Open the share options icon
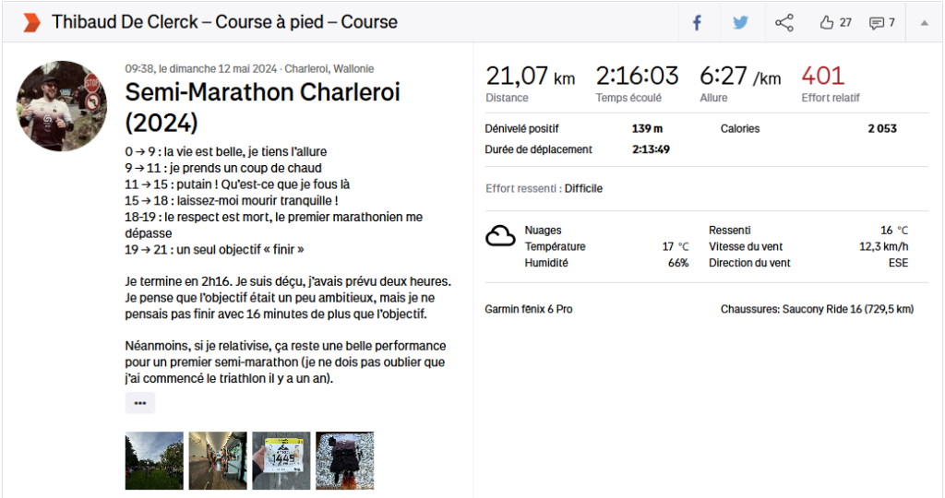This screenshot has height=498, width=945. [784, 22]
